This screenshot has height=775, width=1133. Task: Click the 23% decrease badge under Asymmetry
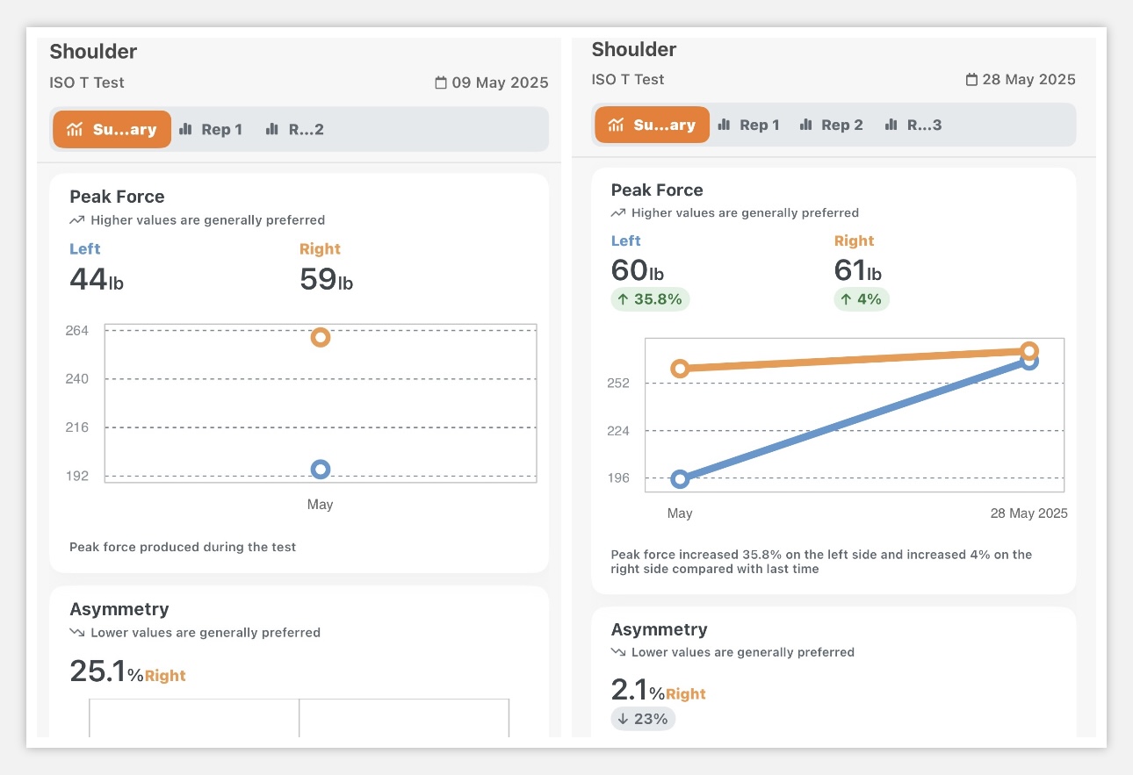tap(643, 718)
